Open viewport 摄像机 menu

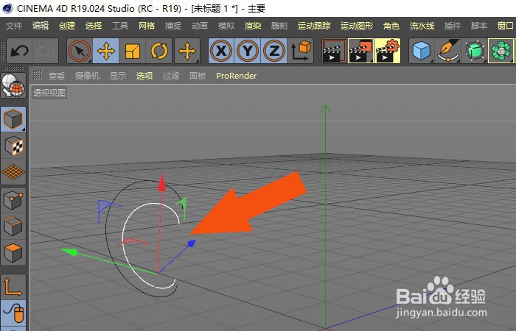[x=87, y=76]
